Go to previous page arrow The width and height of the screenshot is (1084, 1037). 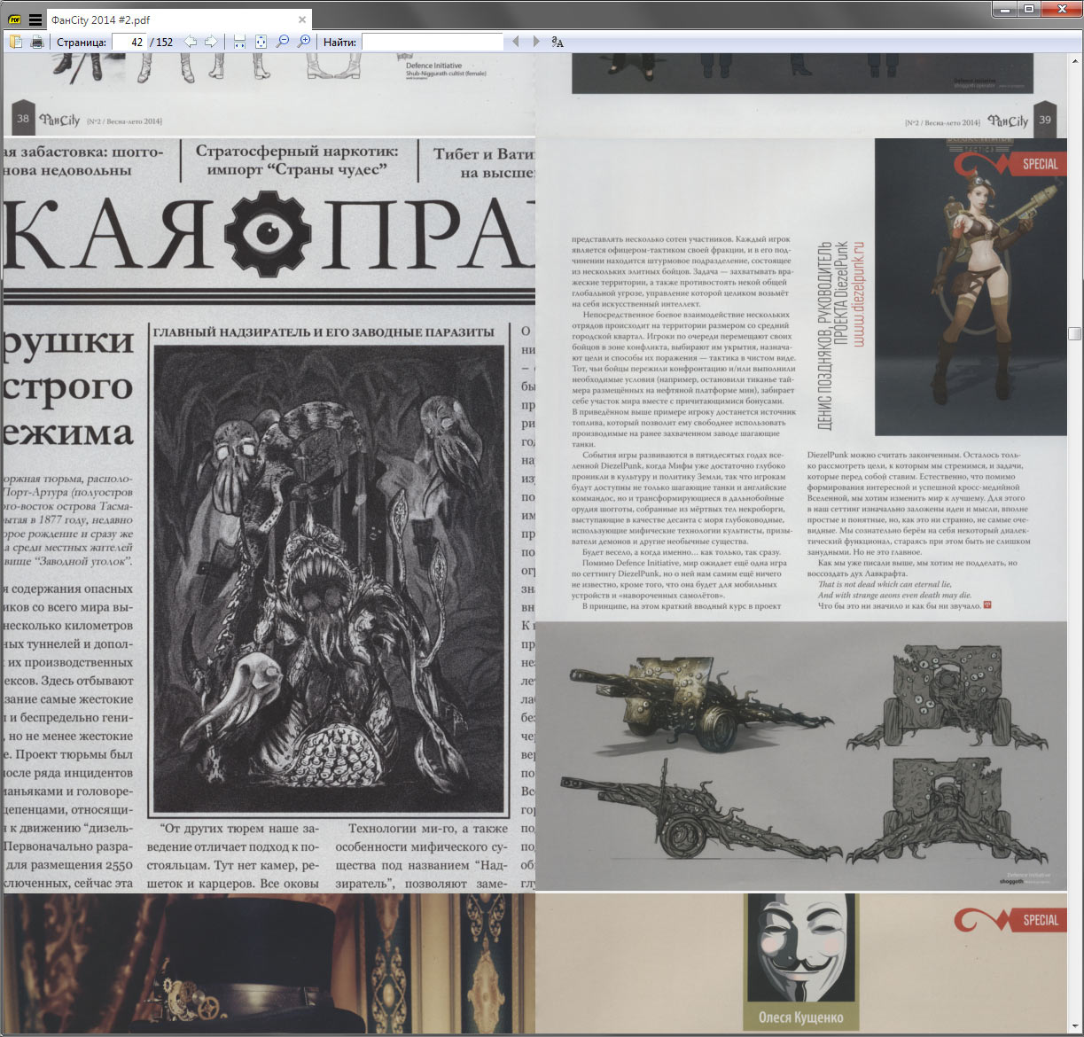(190, 42)
